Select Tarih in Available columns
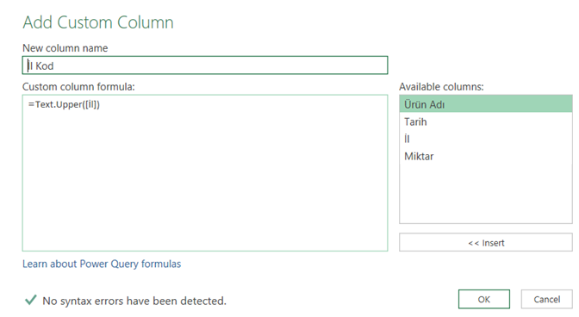This screenshot has width=579, height=317. tap(486, 121)
